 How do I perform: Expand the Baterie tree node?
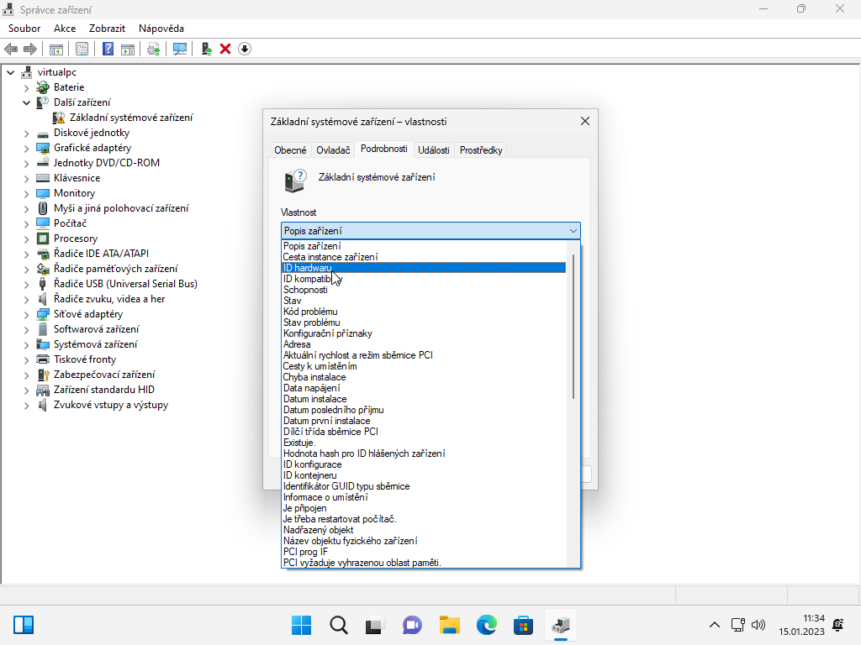[26, 87]
